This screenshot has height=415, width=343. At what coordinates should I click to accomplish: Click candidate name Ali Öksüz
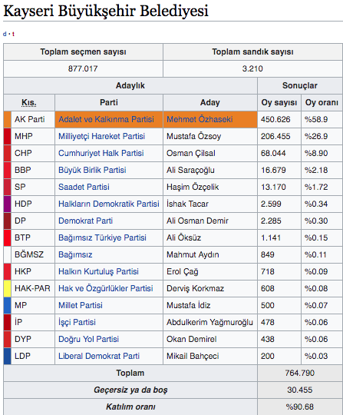183,237
